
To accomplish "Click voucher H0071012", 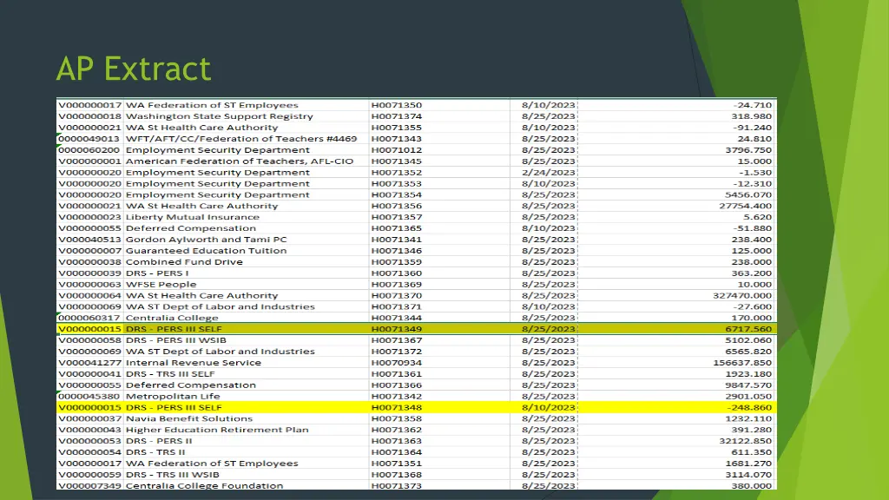I will (396, 150).
